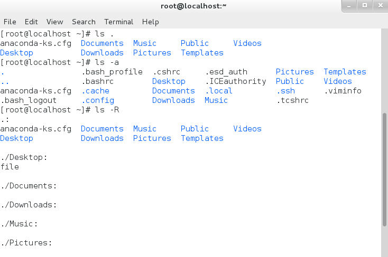Click the .viminfo entry

pos(343,91)
